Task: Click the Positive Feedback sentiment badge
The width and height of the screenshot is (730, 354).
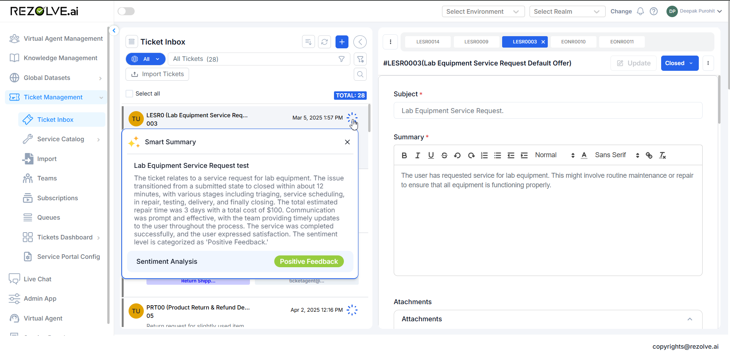Action: click(309, 262)
